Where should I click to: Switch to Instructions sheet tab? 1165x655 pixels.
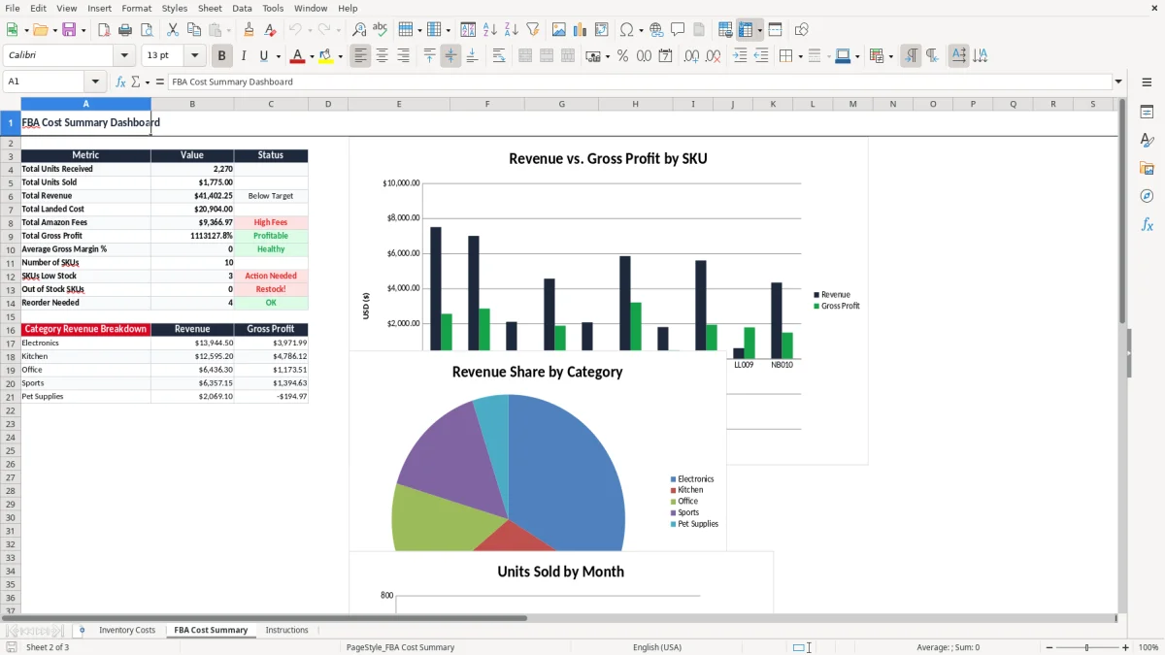286,630
